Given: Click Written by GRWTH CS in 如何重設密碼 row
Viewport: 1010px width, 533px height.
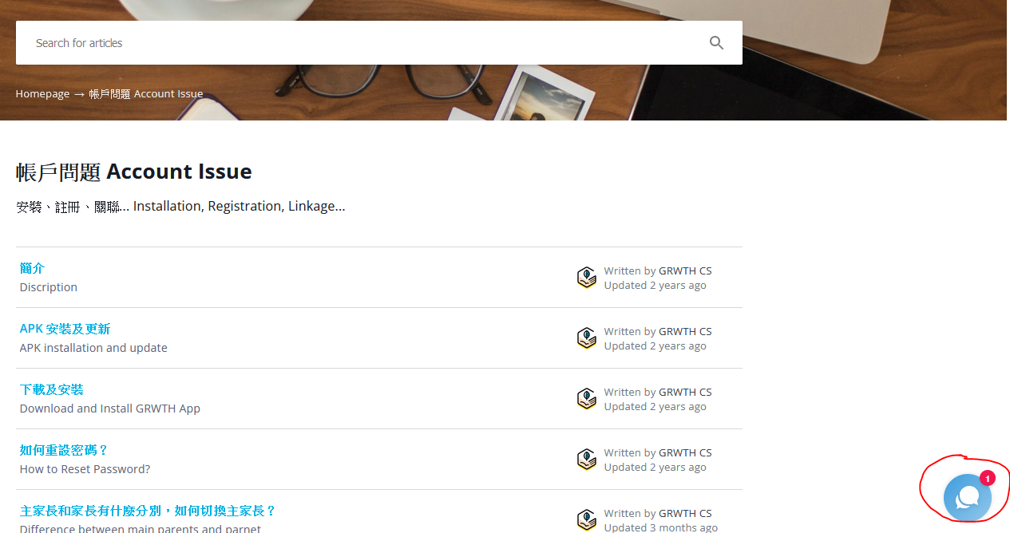Looking at the screenshot, I should pyautogui.click(x=658, y=452).
